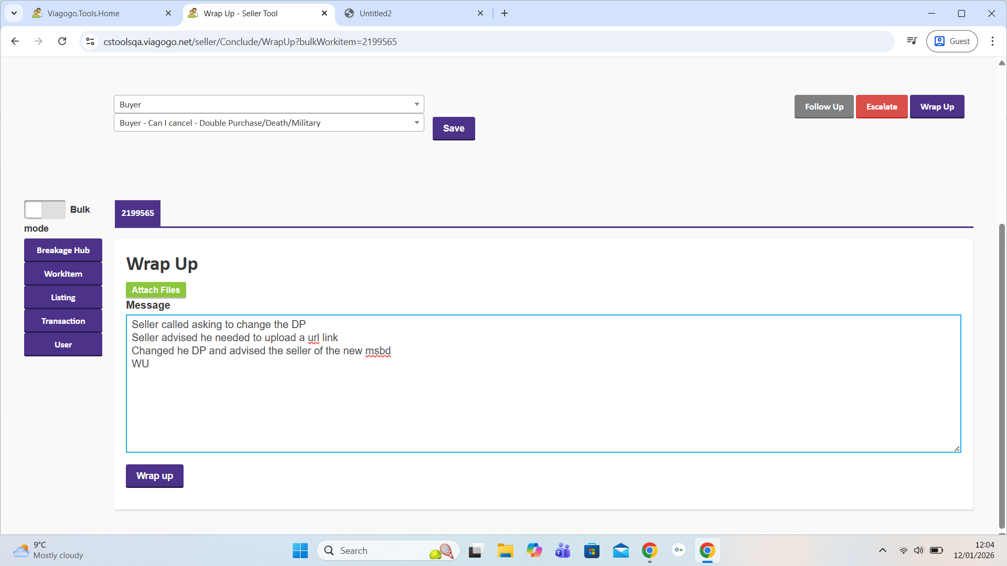Expand the Buyer category dropdown
1007x566 pixels.
pos(269,104)
